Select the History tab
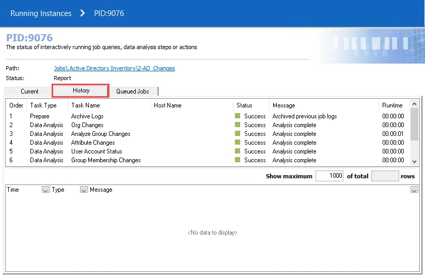Image resolution: width=425 pixels, height=278 pixels. click(81, 90)
